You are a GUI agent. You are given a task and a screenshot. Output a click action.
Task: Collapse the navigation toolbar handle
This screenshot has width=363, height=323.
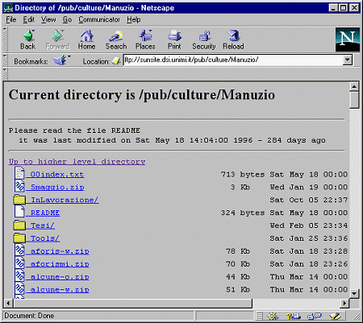point(5,39)
